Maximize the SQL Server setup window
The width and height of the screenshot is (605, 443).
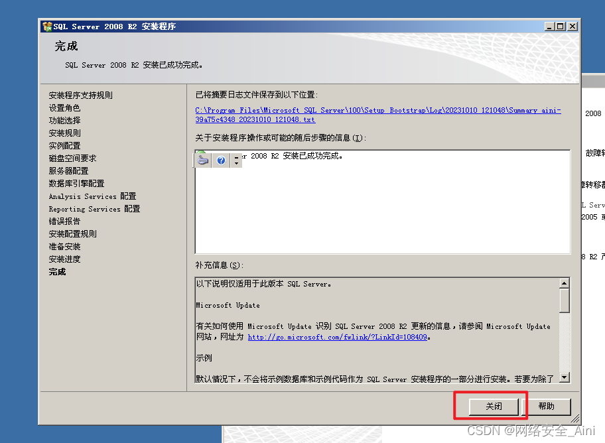pyautogui.click(x=560, y=27)
